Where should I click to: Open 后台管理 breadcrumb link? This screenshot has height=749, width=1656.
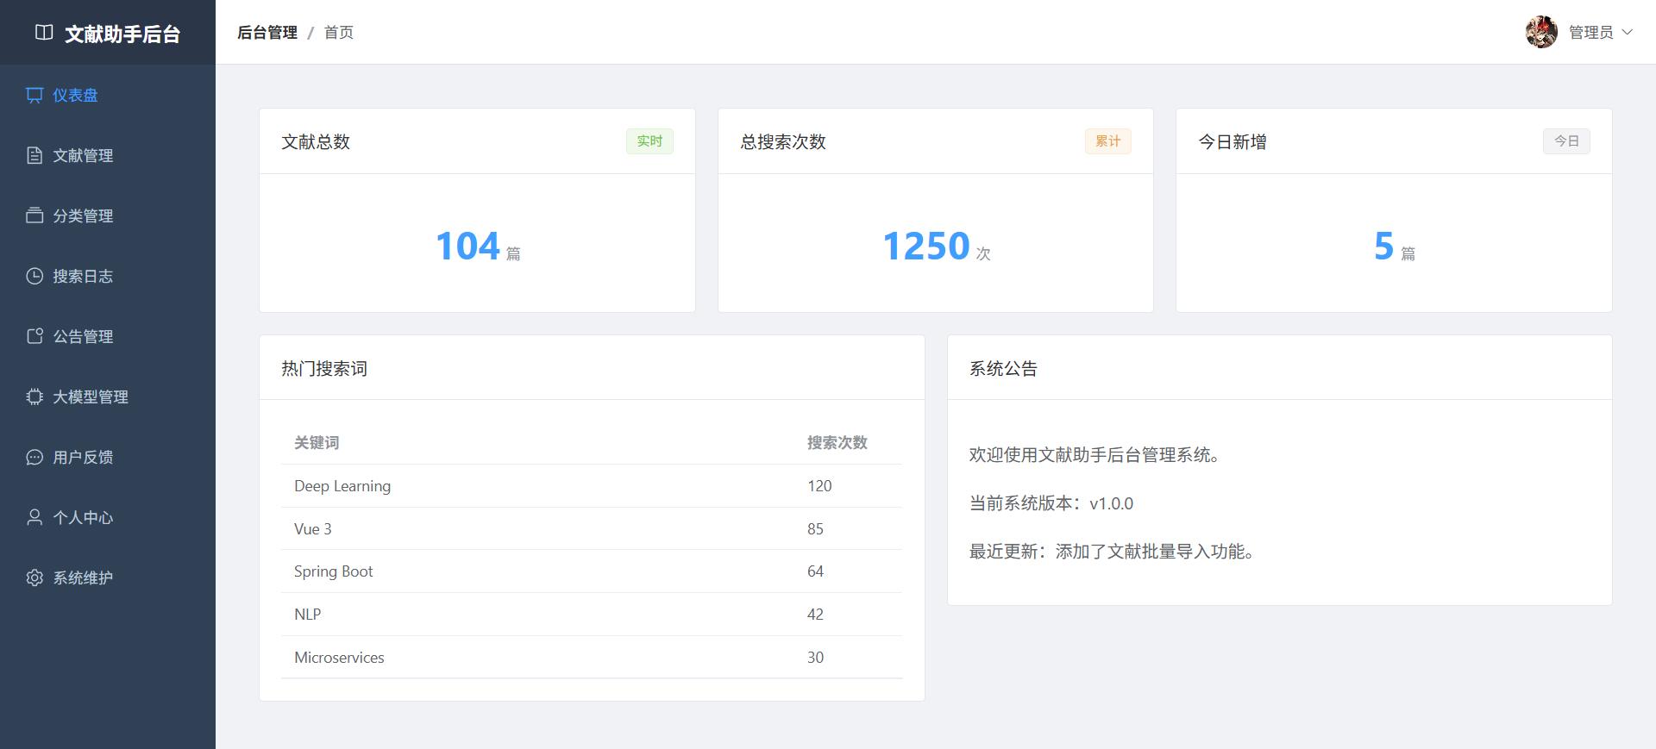click(x=267, y=33)
